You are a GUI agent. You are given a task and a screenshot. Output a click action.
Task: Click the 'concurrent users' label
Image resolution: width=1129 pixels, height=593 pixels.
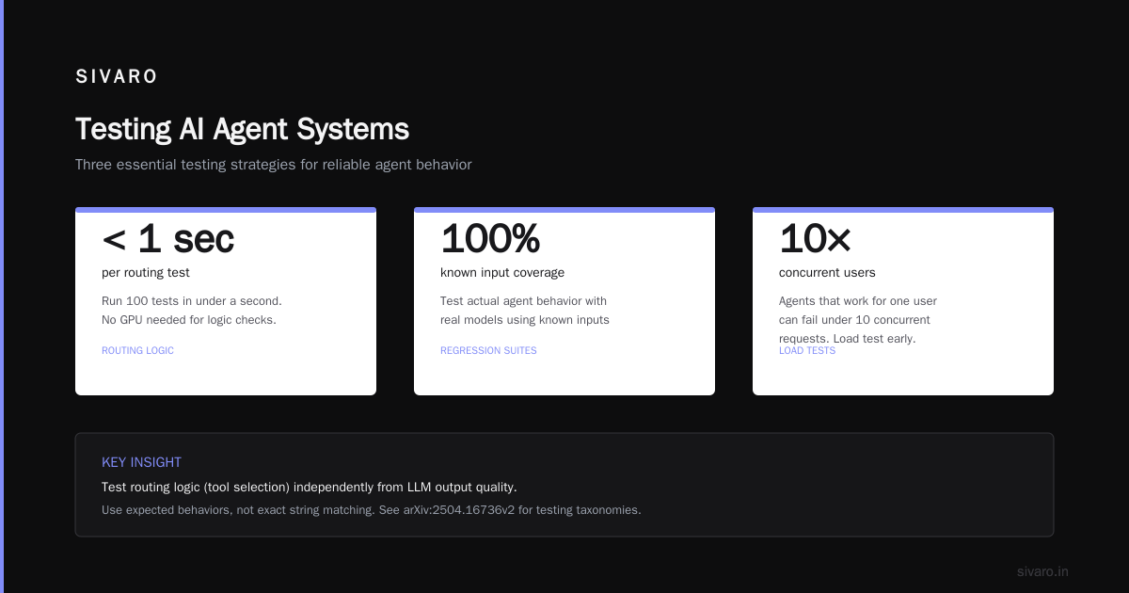tap(827, 273)
